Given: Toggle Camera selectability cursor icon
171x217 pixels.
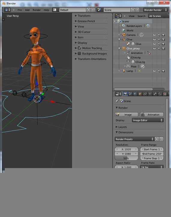Looking at the screenshot, I should coord(159,35).
